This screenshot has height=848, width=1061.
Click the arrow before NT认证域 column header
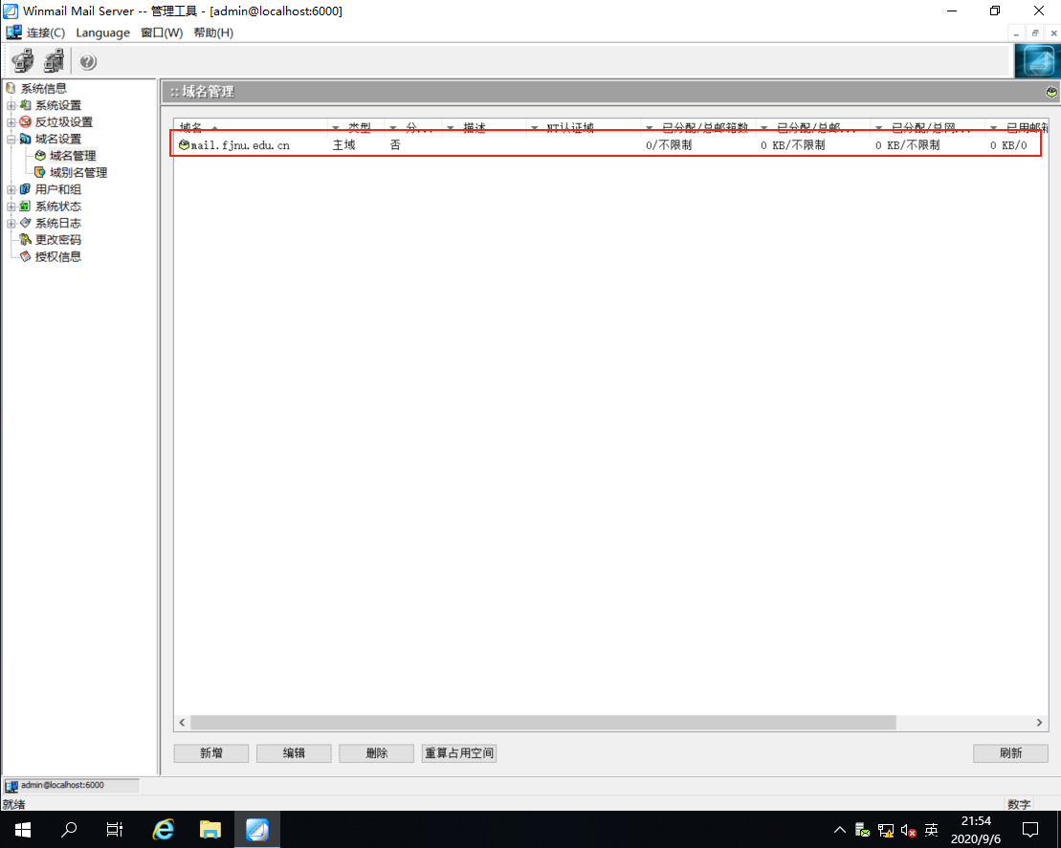(x=535, y=128)
